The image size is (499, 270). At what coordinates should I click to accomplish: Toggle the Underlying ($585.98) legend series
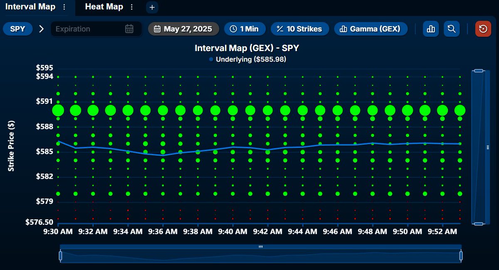[247, 59]
